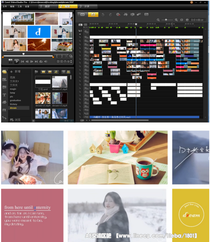Open the Title (T) library icon
Image resolution: width=210 pixels, height=242 pixels.
tap(4, 95)
